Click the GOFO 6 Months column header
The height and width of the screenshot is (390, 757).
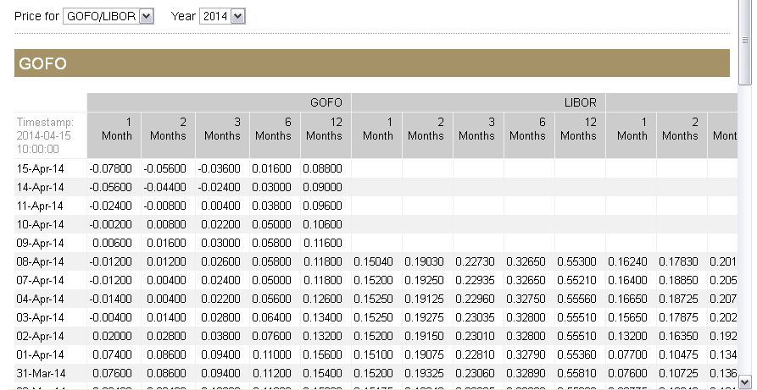pos(275,135)
